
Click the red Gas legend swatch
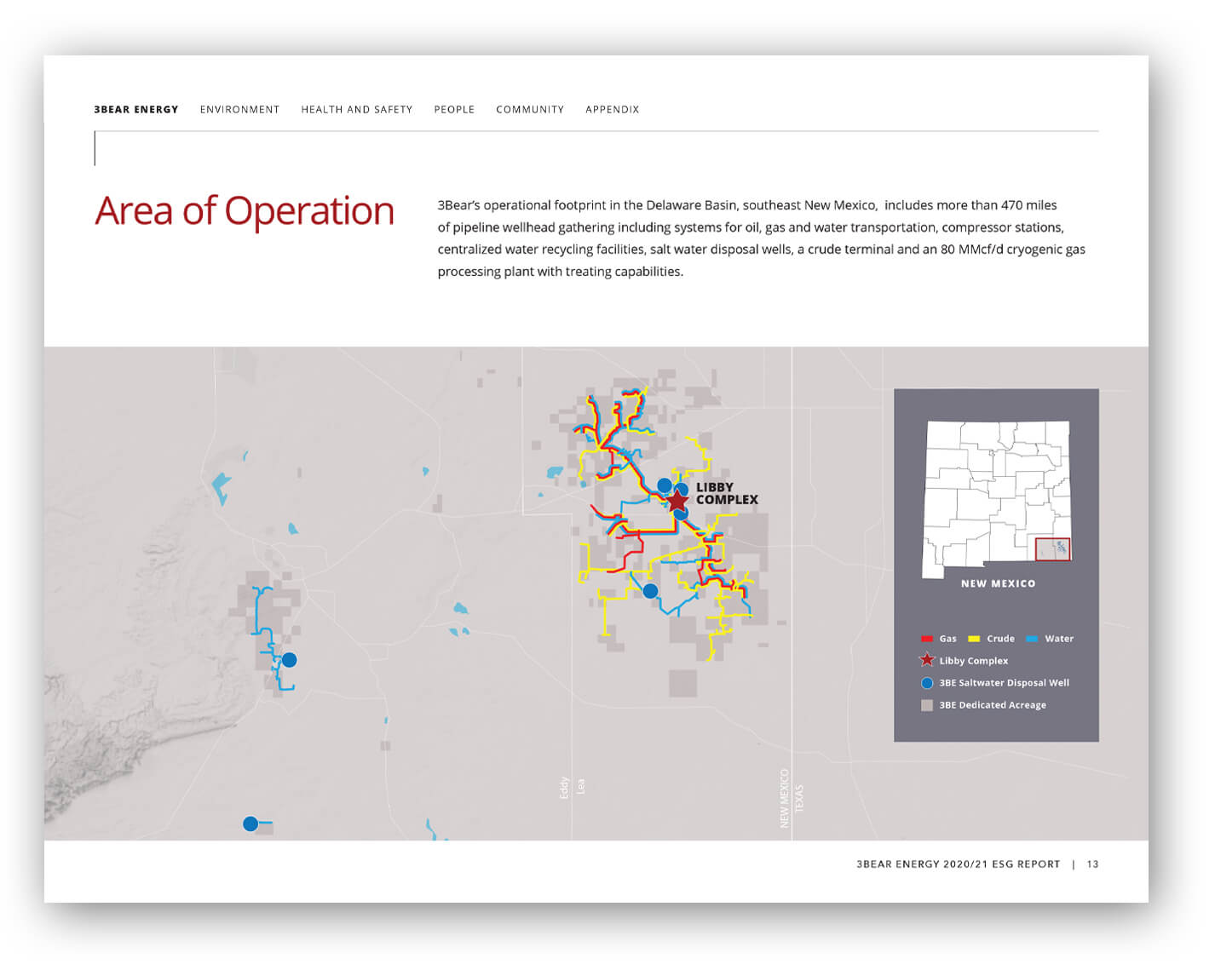(927, 639)
